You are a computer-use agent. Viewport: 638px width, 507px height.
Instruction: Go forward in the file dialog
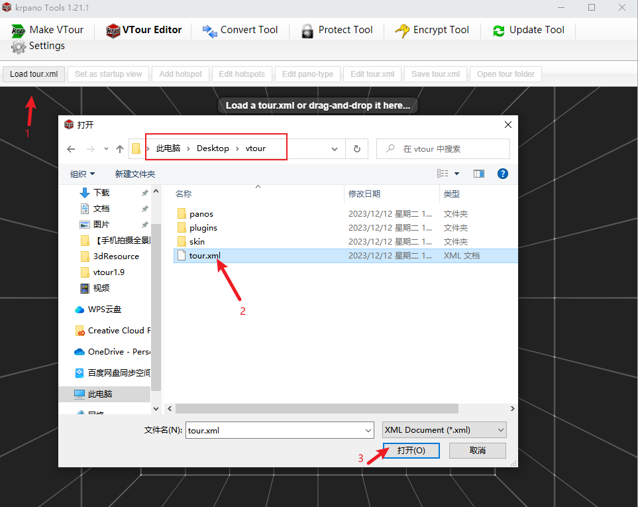pyautogui.click(x=90, y=149)
